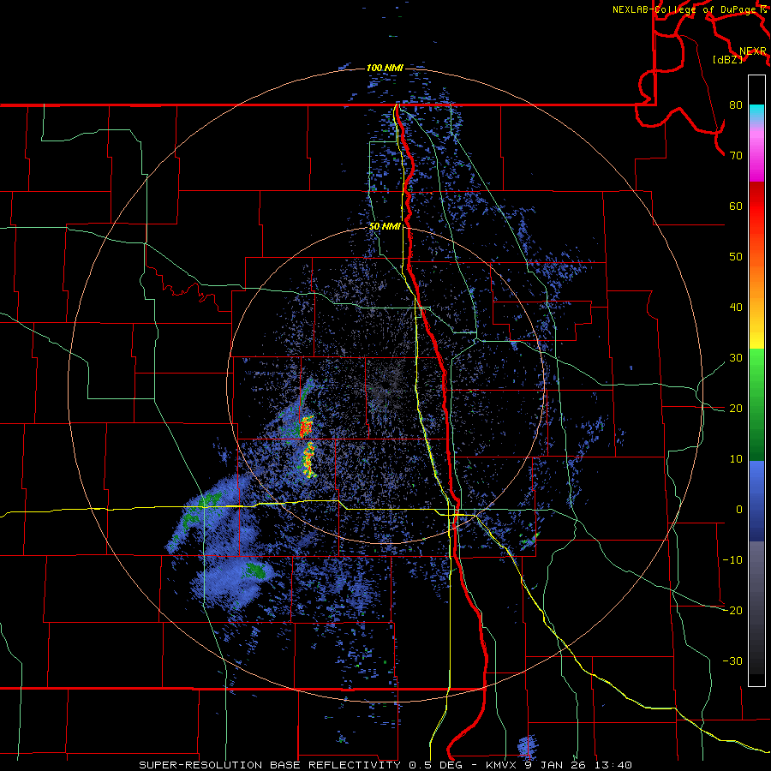The image size is (771, 771).
Task: Click the "100 NMI" range ring label
Action: [x=385, y=68]
